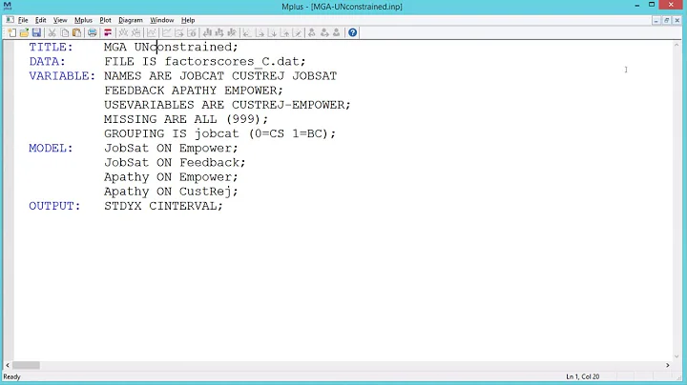
Task: Click the 'Ready' status bar text
Action: coord(11,376)
